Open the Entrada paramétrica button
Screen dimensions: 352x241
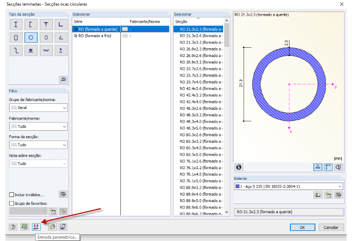coord(36,227)
